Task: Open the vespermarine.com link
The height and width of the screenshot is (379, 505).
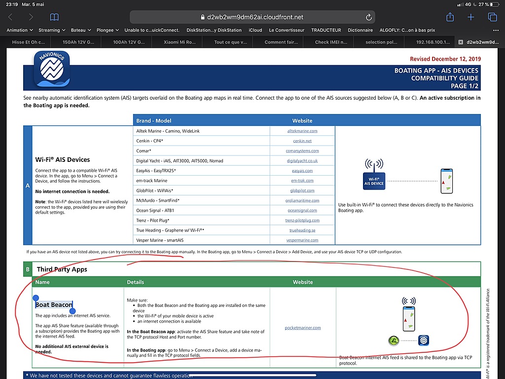Action: (x=302, y=240)
